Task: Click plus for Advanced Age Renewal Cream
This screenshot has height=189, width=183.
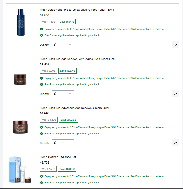Action: point(70,143)
